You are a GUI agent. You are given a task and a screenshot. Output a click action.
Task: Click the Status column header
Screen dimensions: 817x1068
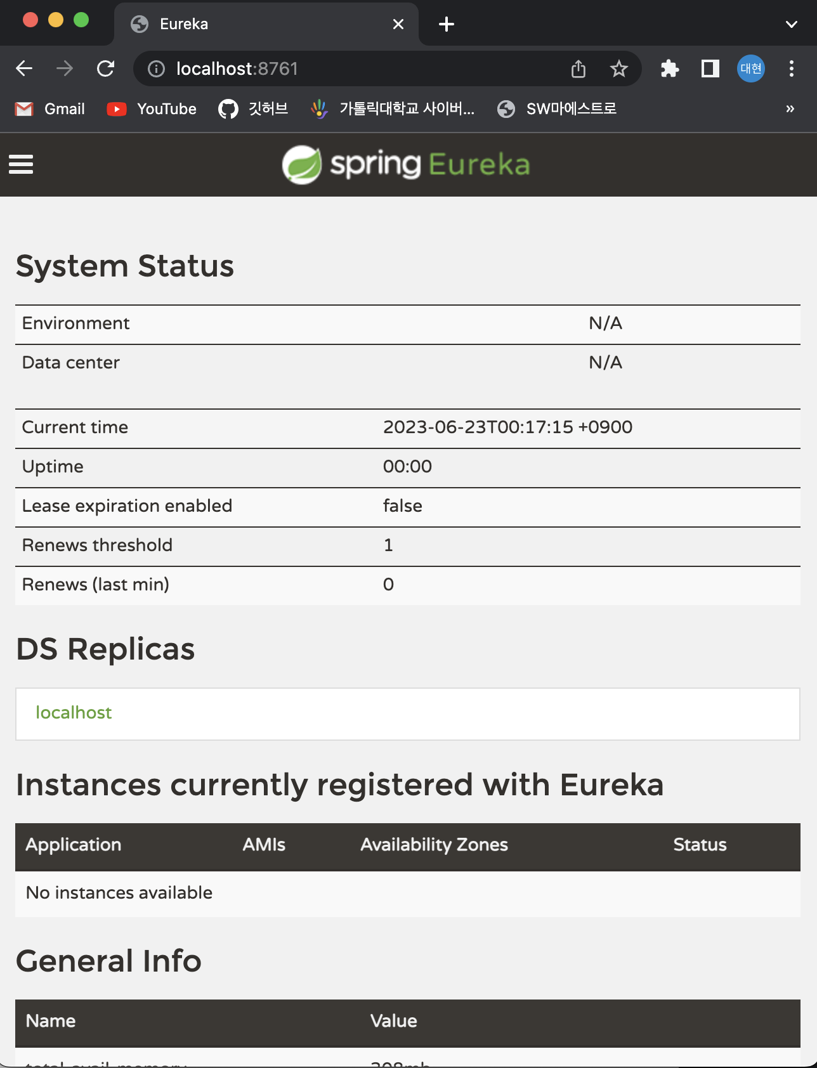[x=700, y=845]
